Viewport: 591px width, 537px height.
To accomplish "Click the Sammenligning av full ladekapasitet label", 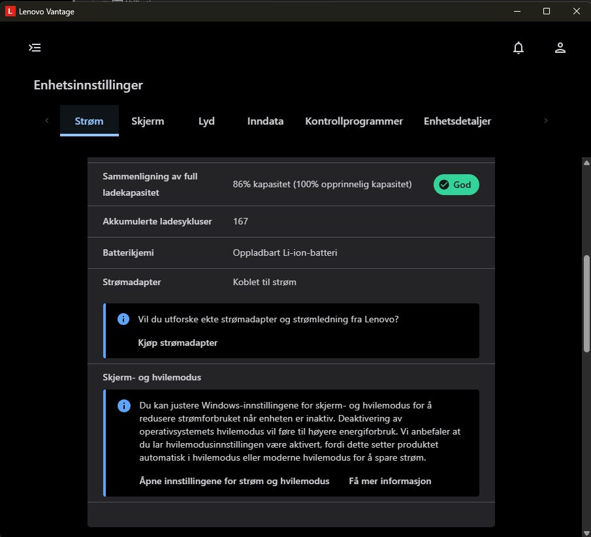I will (150, 185).
